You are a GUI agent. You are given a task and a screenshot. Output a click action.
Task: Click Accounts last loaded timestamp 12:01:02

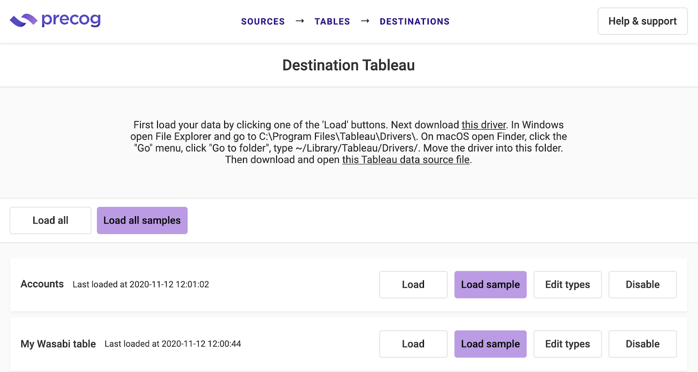pyautogui.click(x=141, y=284)
